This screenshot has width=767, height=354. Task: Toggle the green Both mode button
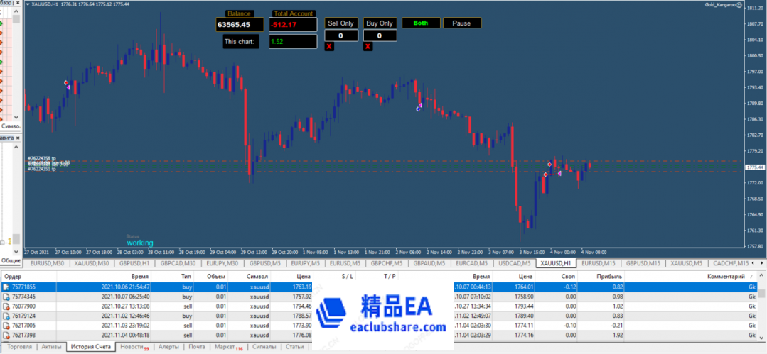421,23
